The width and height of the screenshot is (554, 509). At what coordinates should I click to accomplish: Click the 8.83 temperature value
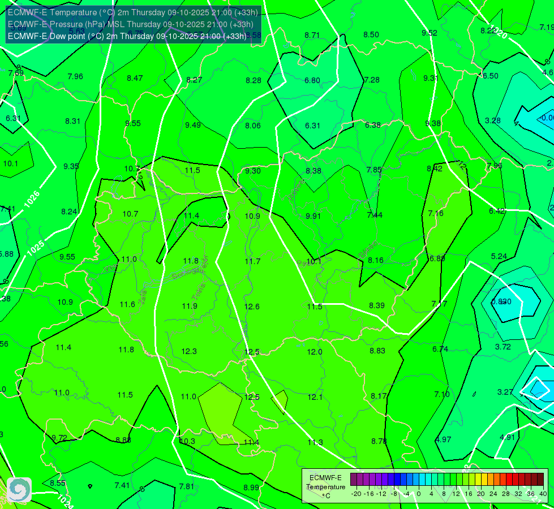377,351
